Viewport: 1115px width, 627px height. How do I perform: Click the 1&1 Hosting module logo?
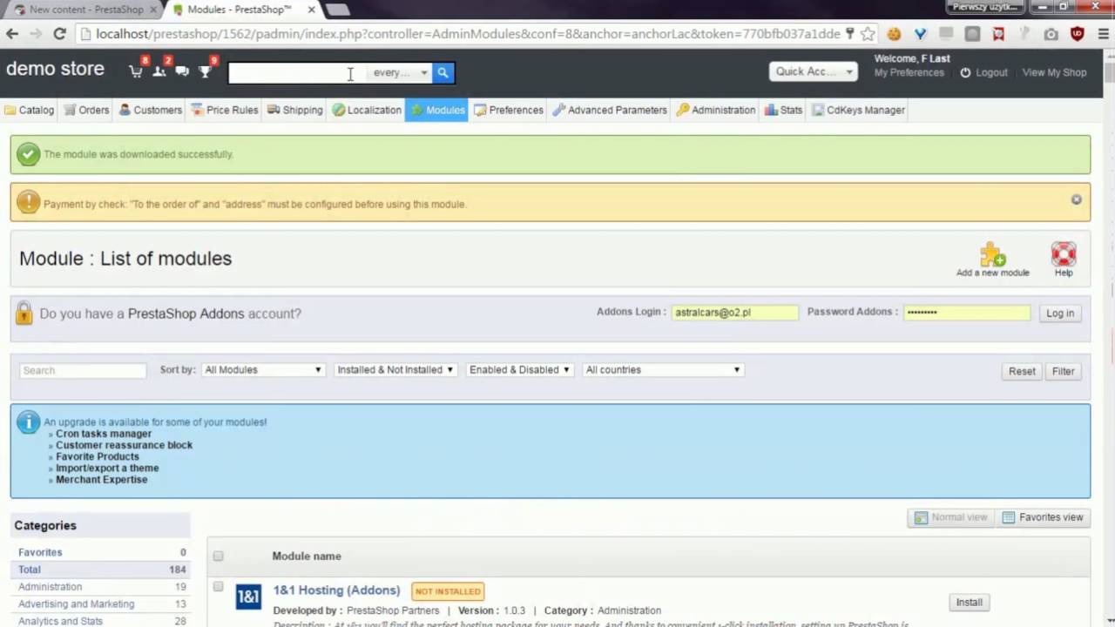[x=248, y=597]
